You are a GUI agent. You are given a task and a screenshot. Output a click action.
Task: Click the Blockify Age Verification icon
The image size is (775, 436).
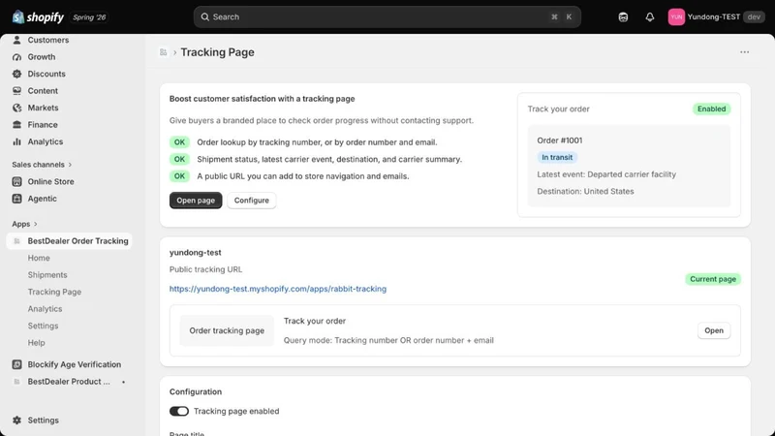click(16, 364)
